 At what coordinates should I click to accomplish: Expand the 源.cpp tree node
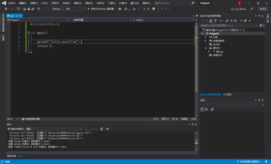pos(209,51)
